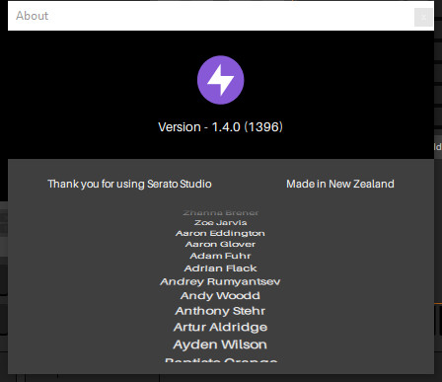
Task: Click the name Zoe Jarvis
Action: [x=221, y=223]
